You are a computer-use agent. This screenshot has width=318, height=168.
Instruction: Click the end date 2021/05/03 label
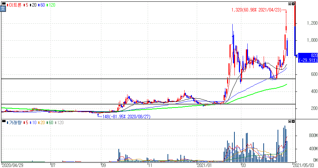(x=303, y=165)
